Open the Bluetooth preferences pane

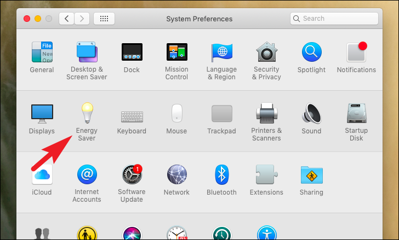point(221,174)
